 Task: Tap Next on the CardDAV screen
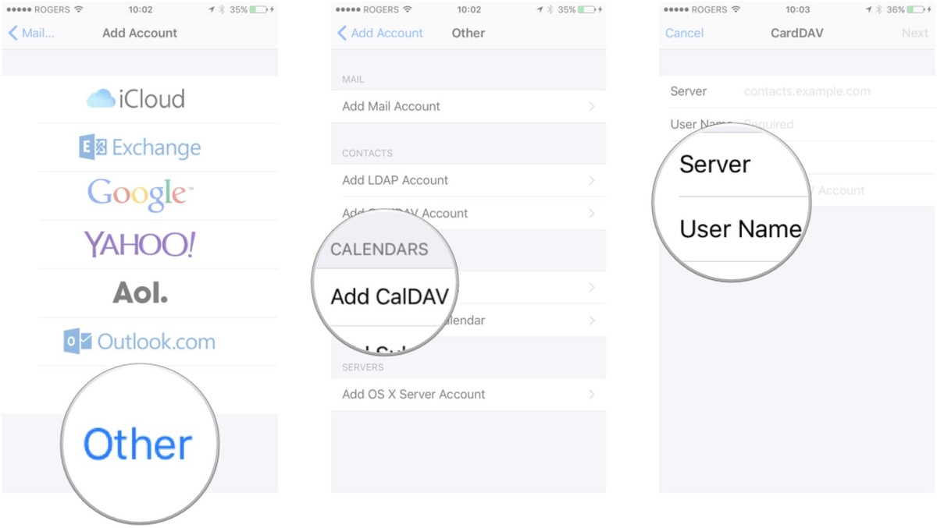click(914, 33)
